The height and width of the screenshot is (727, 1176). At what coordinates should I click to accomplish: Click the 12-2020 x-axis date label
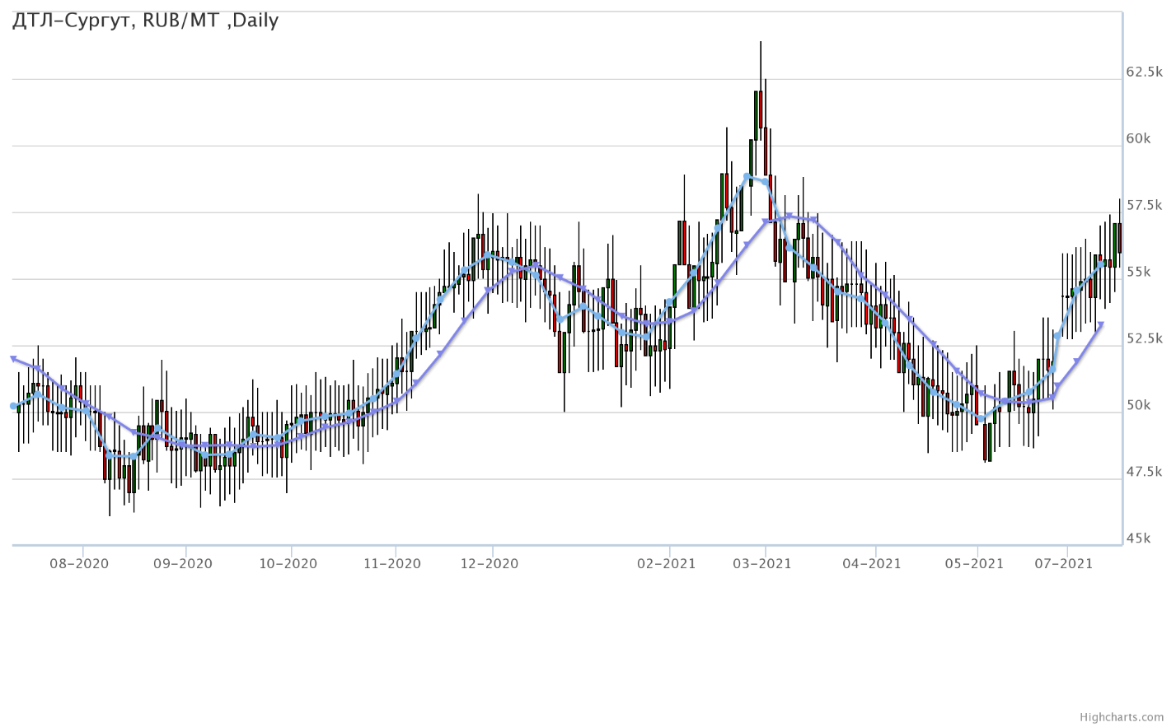(490, 564)
